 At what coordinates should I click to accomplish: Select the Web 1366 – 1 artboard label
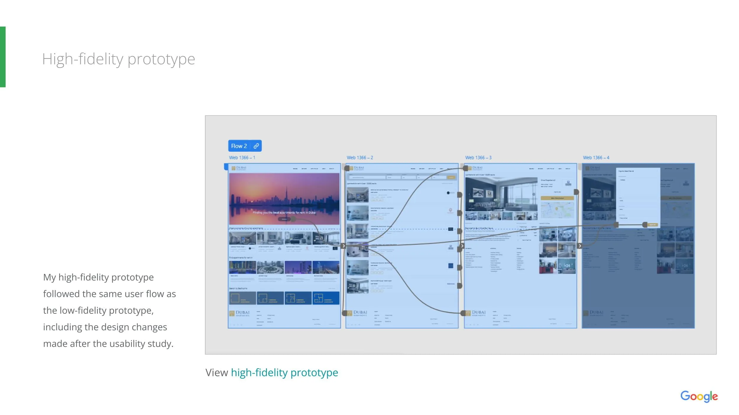click(242, 158)
